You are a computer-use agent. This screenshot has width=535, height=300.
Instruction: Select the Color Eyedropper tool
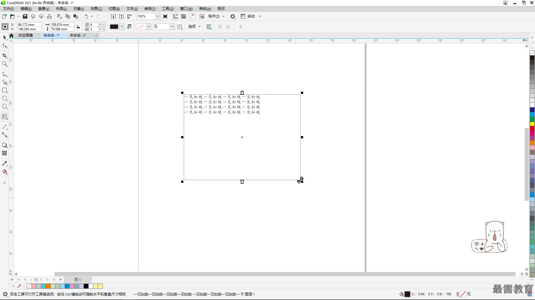(x=4, y=164)
